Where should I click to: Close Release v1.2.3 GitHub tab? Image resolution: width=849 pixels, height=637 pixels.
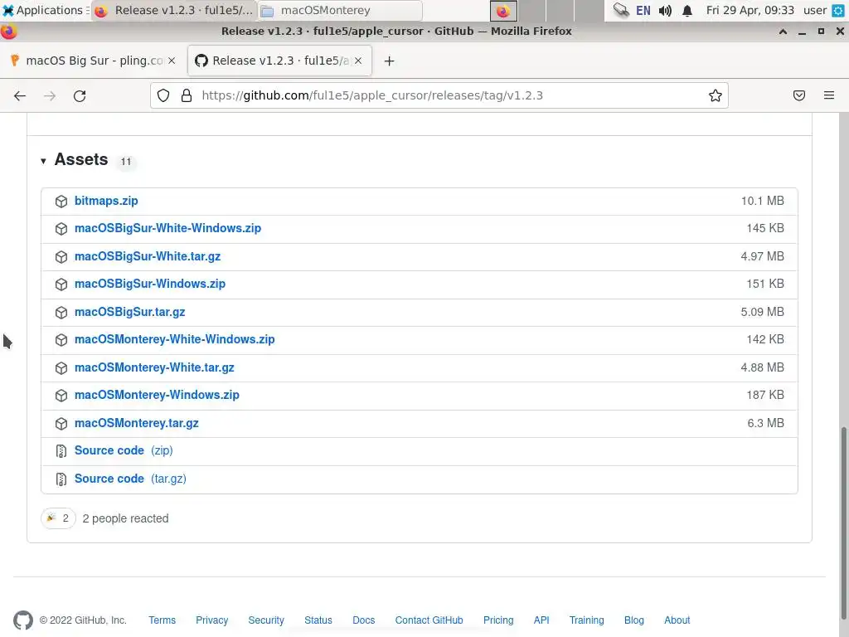coord(358,61)
